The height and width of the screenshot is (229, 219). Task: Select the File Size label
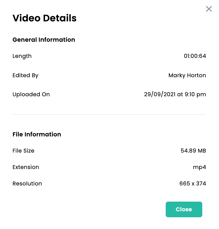click(x=24, y=150)
